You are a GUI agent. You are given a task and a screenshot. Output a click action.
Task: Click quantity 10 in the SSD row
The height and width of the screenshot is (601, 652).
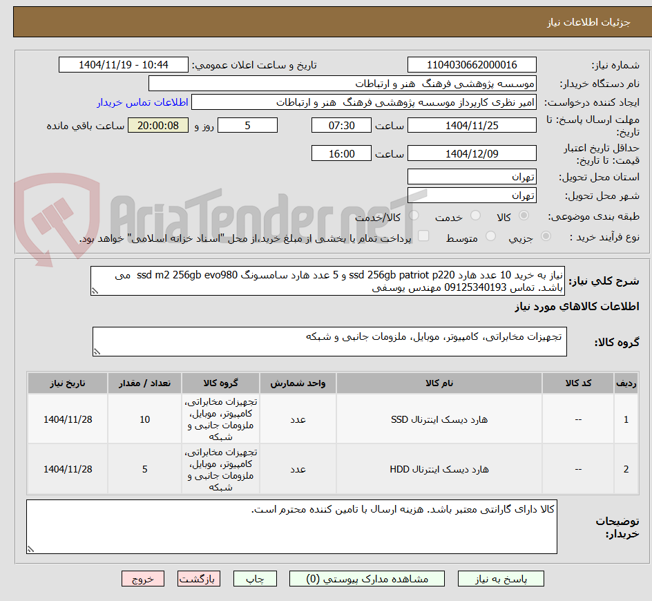145,419
